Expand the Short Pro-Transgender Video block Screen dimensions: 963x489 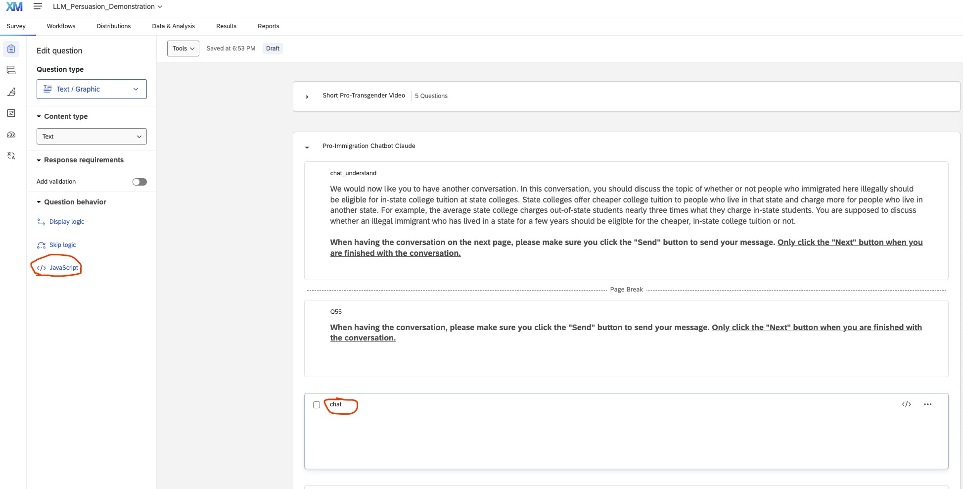click(307, 97)
